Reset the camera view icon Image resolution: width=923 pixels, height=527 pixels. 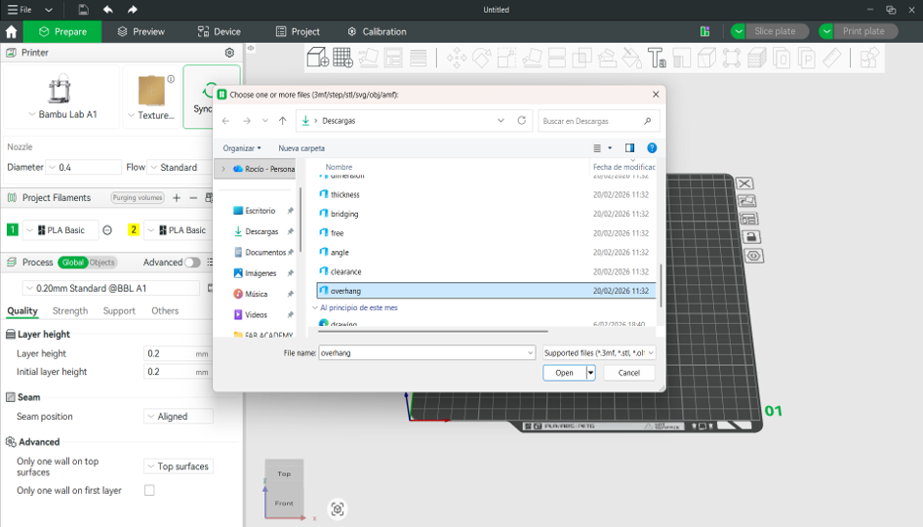click(x=338, y=508)
